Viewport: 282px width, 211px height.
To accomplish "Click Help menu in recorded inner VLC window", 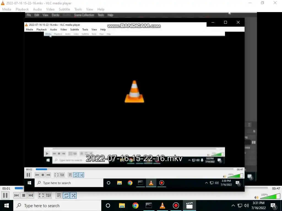I will tap(103, 29).
